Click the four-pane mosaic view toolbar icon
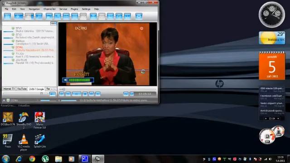The height and width of the screenshot is (163, 290). pyautogui.click(x=66, y=16)
